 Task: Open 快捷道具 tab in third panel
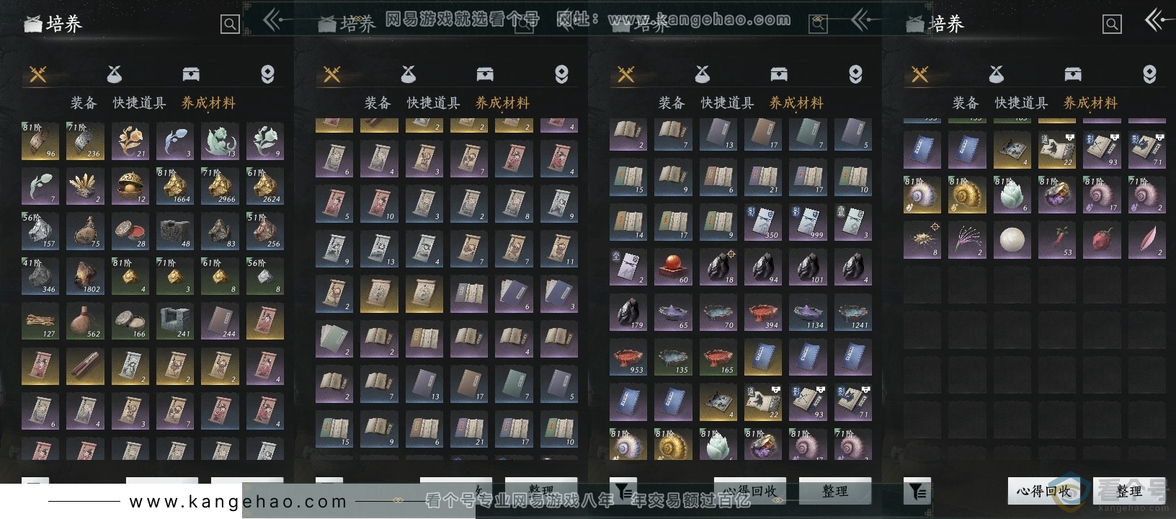click(727, 103)
